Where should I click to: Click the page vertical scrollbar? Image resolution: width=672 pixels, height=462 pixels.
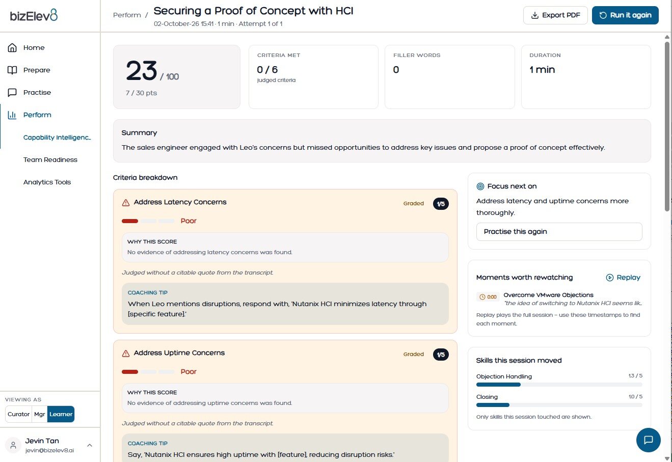coord(667,126)
